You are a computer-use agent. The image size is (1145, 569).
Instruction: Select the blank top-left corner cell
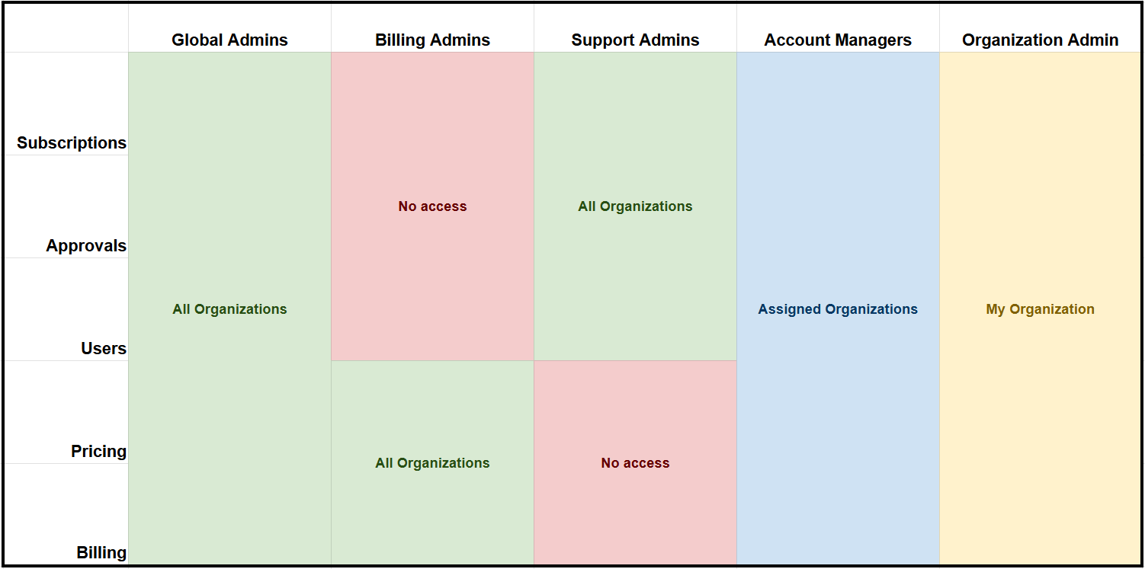click(x=66, y=29)
